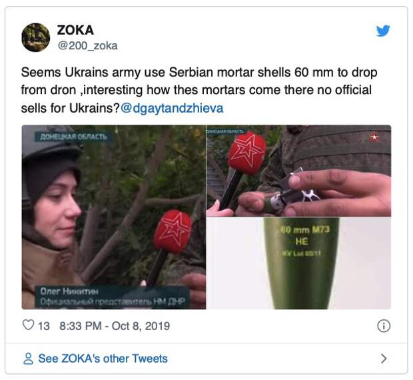
Task: Click the tweet text about Serbian mortar shells
Action: click(199, 90)
